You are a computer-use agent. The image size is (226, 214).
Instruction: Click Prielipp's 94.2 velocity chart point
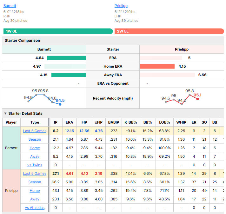(x=182, y=104)
